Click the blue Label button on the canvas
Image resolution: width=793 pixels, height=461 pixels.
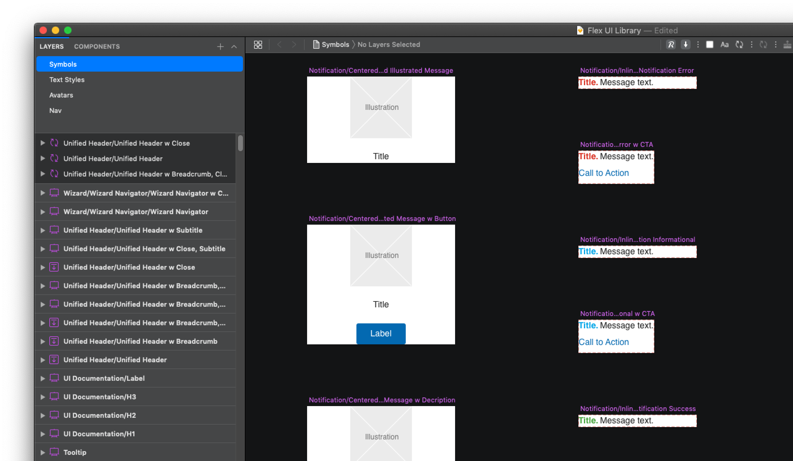click(381, 334)
